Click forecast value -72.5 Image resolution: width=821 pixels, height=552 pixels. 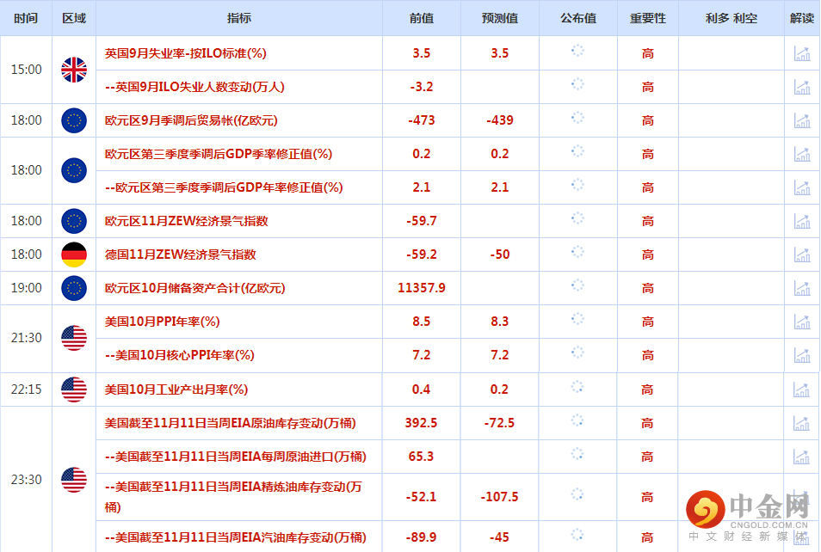click(499, 423)
